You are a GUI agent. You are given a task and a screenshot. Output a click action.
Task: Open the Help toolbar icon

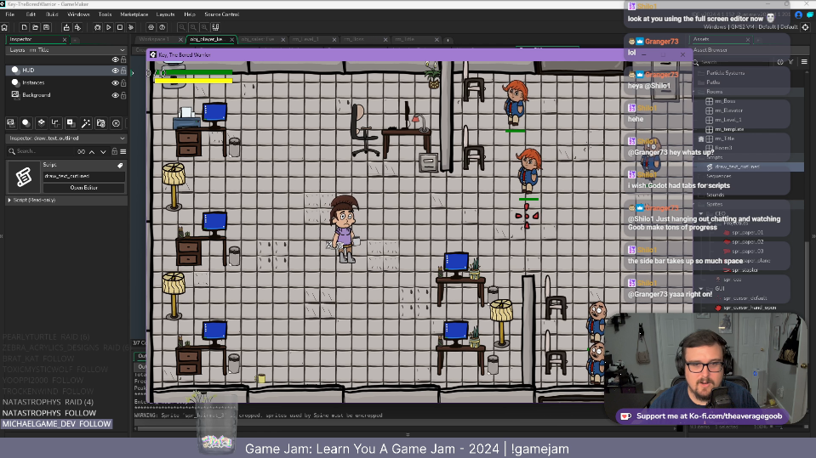click(x=163, y=27)
